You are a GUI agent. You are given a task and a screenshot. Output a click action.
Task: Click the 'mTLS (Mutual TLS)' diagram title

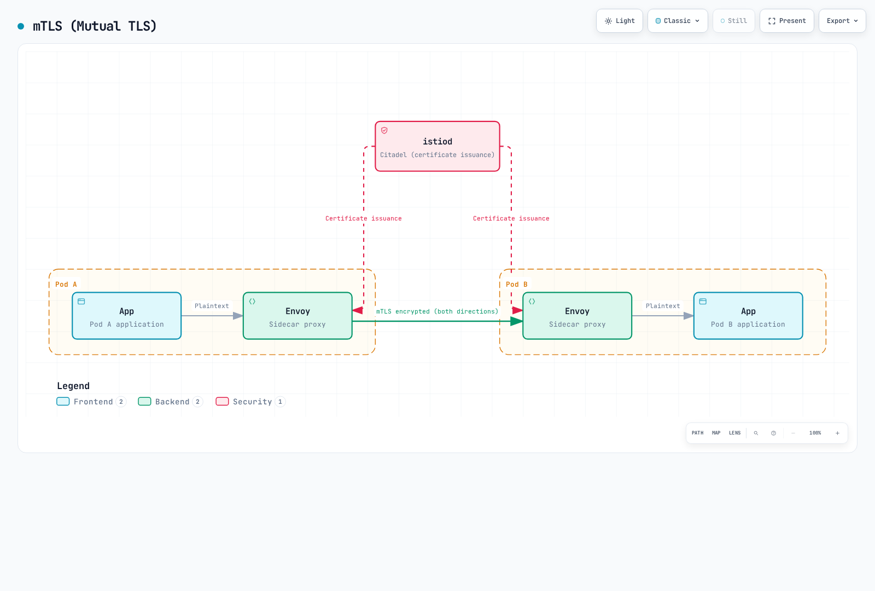(95, 26)
